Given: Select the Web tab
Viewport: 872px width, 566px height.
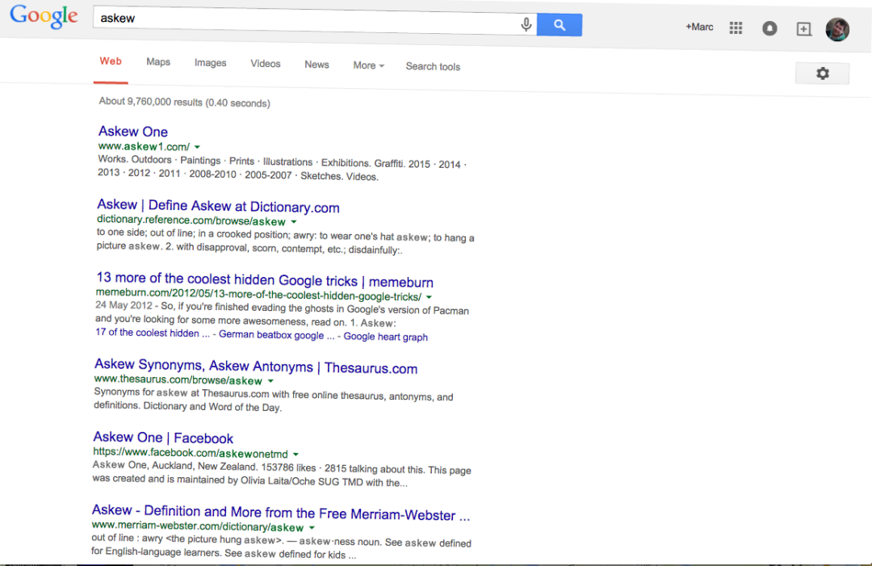Looking at the screenshot, I should tap(111, 61).
